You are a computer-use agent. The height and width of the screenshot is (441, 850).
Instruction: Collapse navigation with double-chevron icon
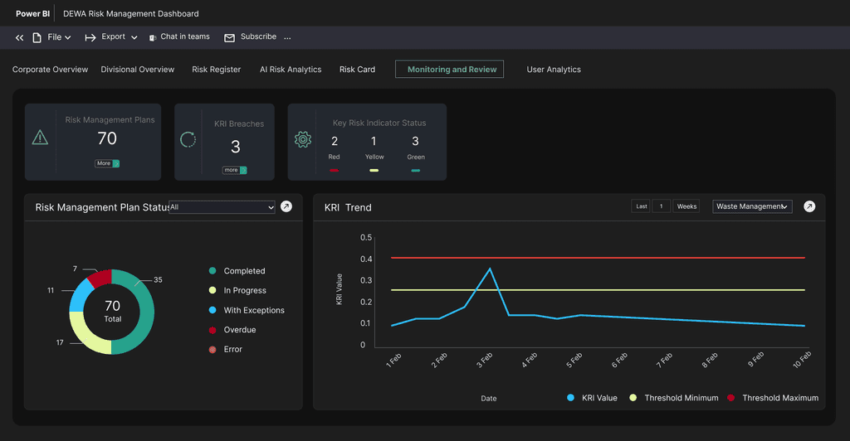point(20,37)
